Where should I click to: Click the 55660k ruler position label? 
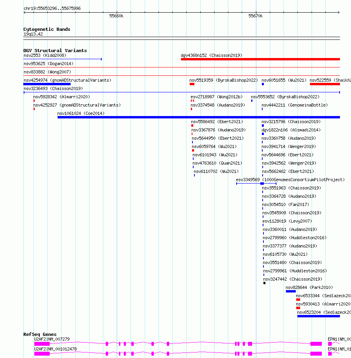pyautogui.click(x=116, y=16)
